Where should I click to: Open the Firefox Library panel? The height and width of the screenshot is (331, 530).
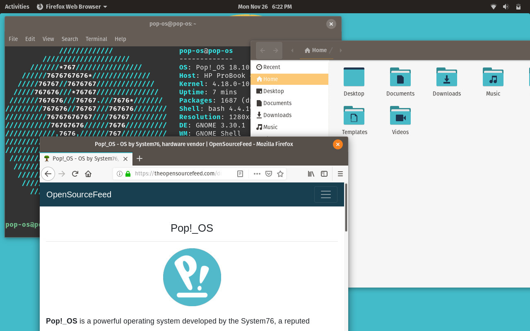[x=311, y=174]
